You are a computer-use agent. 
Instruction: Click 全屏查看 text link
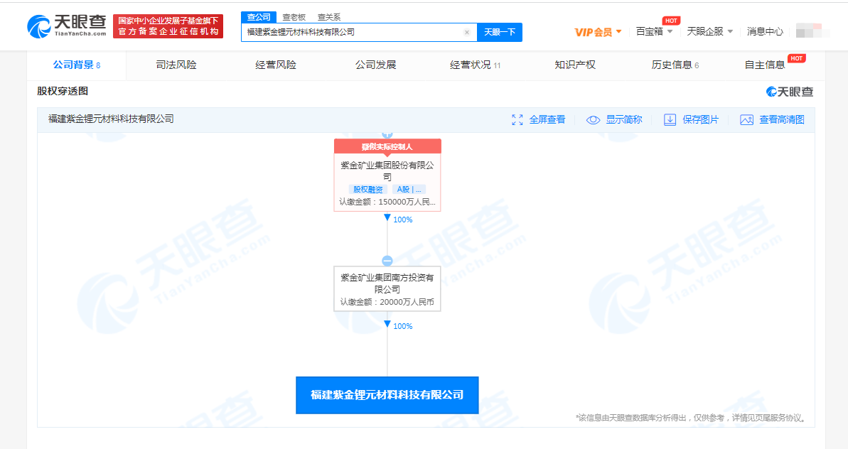coord(547,120)
